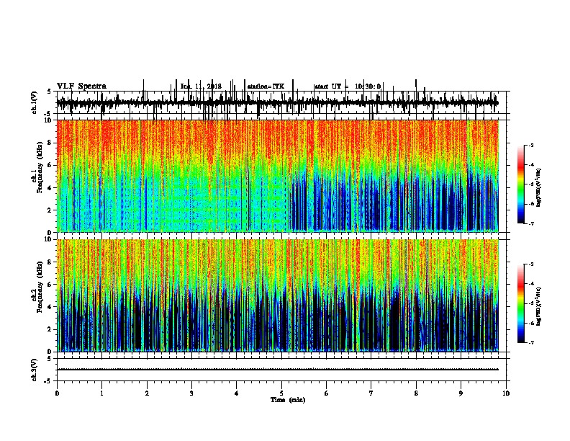Click the '5' tick on the time axis

(281, 393)
